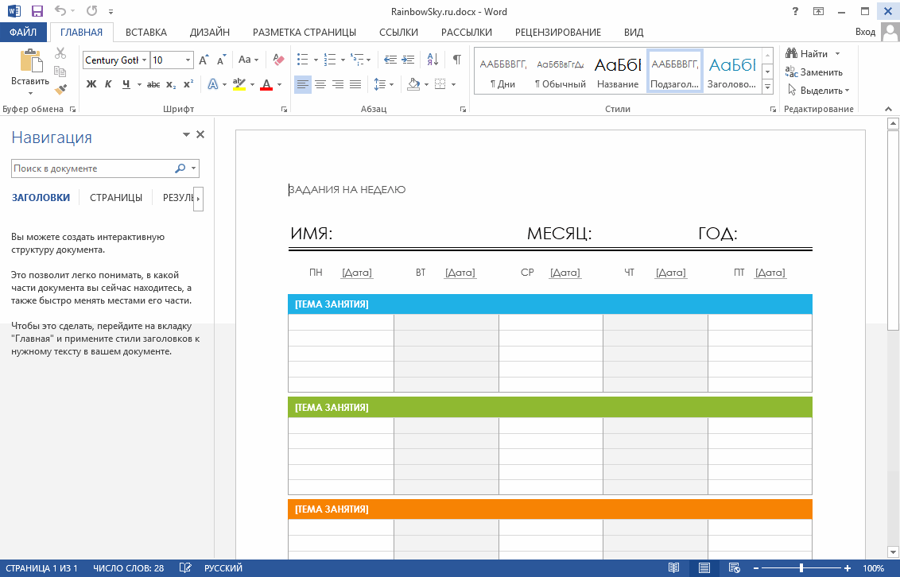Open the ВСТАВКА ribbon tab

146,33
